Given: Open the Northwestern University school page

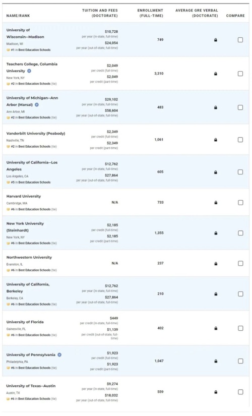Looking at the screenshot, I should pyautogui.click(x=29, y=257).
